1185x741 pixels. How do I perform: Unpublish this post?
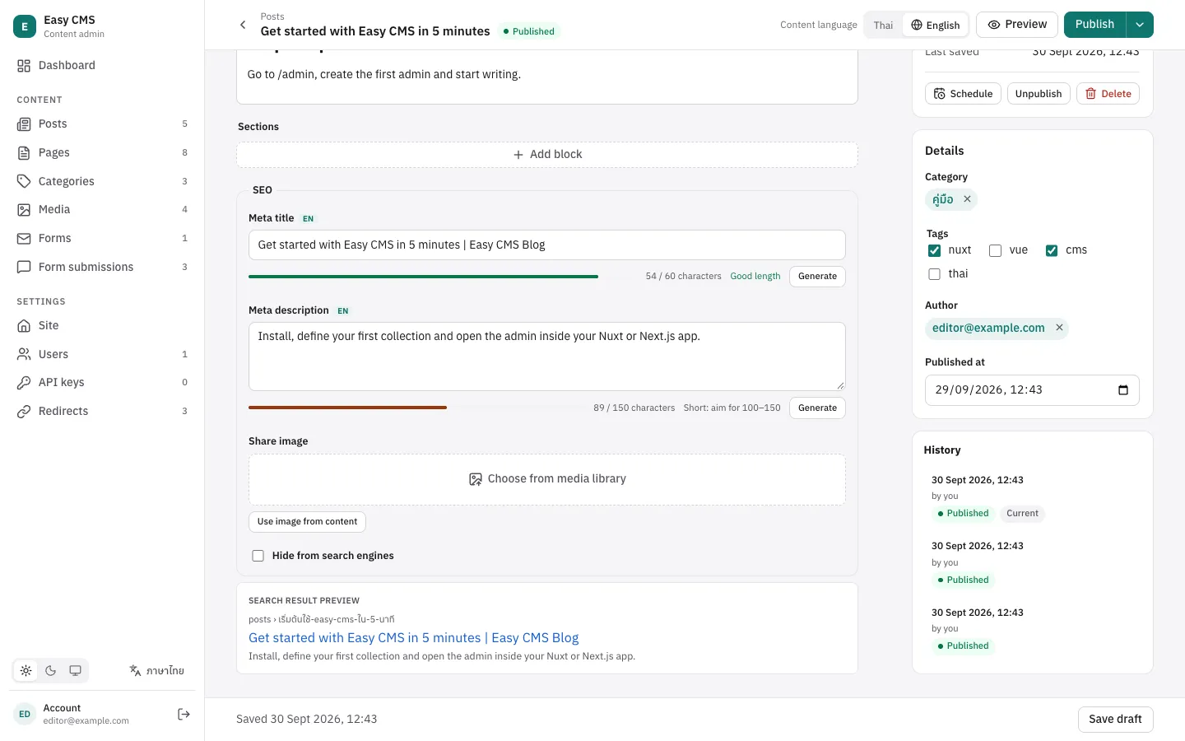tap(1039, 94)
